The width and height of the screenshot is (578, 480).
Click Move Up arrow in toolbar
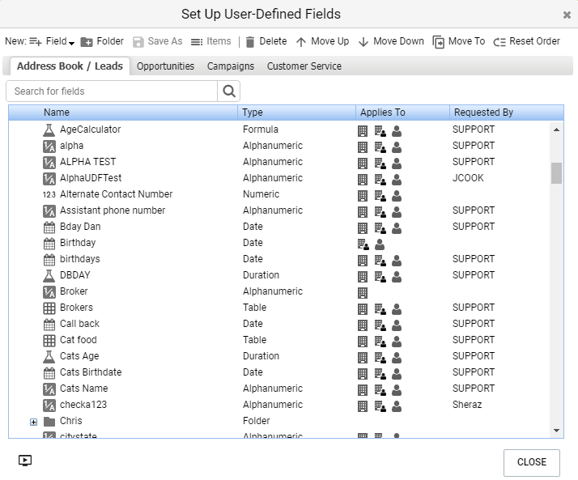[x=322, y=41]
